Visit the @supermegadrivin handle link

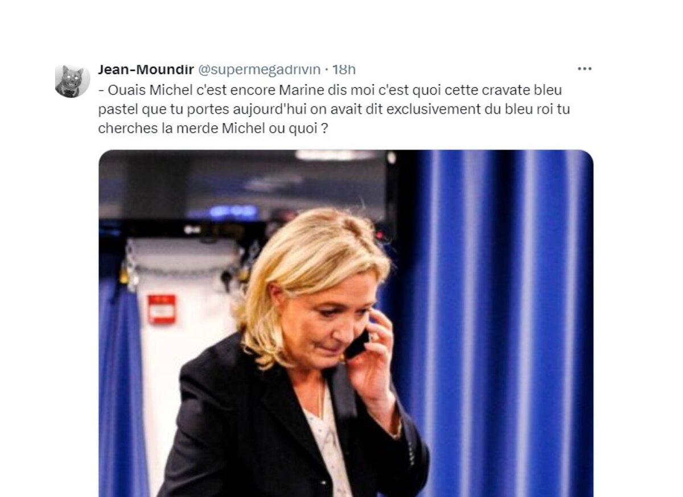pyautogui.click(x=259, y=69)
